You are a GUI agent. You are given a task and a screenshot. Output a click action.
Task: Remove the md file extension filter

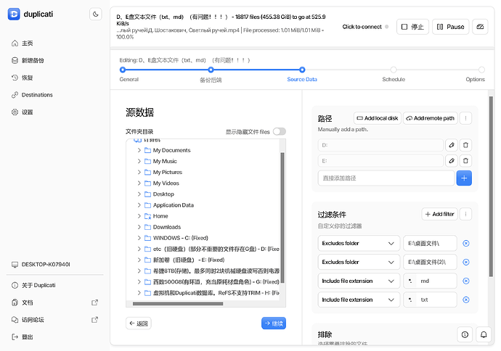[x=466, y=281]
